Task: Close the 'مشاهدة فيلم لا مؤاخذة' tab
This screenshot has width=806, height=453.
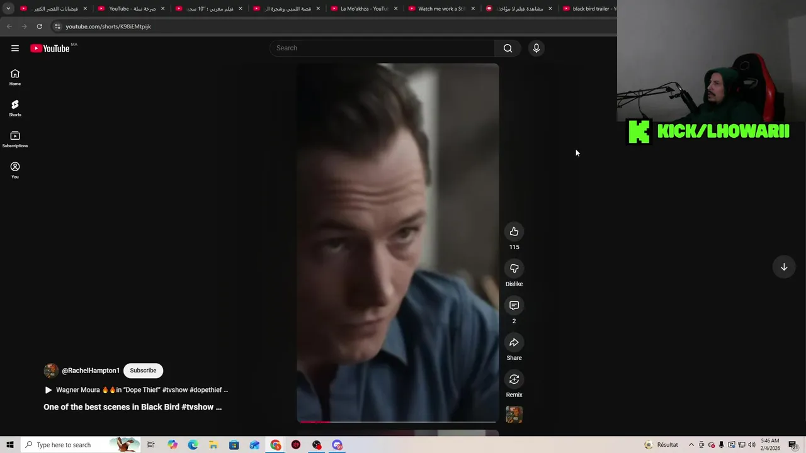Action: click(x=550, y=9)
